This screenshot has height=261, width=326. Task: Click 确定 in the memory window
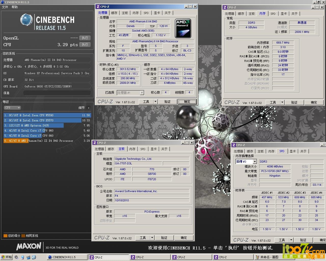coord(314,102)
